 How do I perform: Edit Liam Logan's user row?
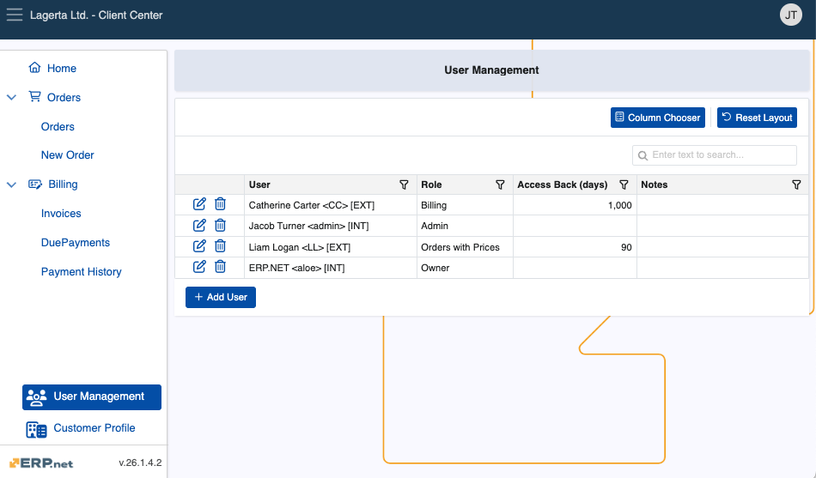[199, 246]
